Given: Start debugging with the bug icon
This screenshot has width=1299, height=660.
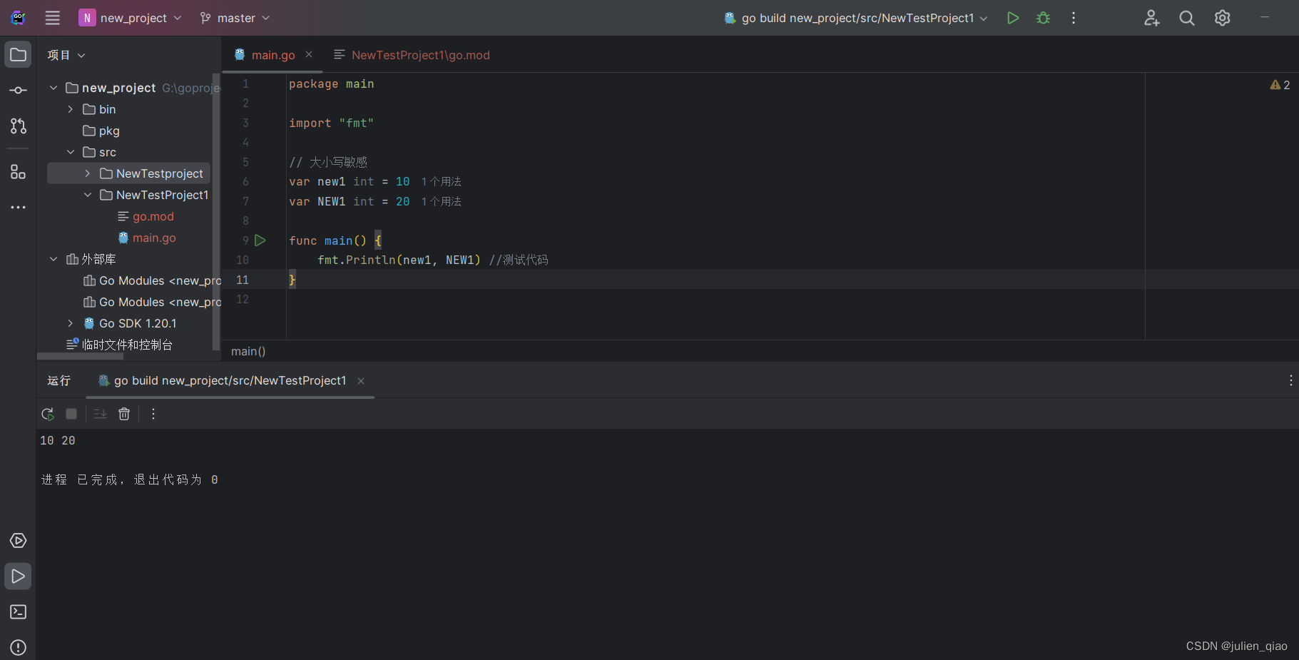Looking at the screenshot, I should pyautogui.click(x=1044, y=18).
